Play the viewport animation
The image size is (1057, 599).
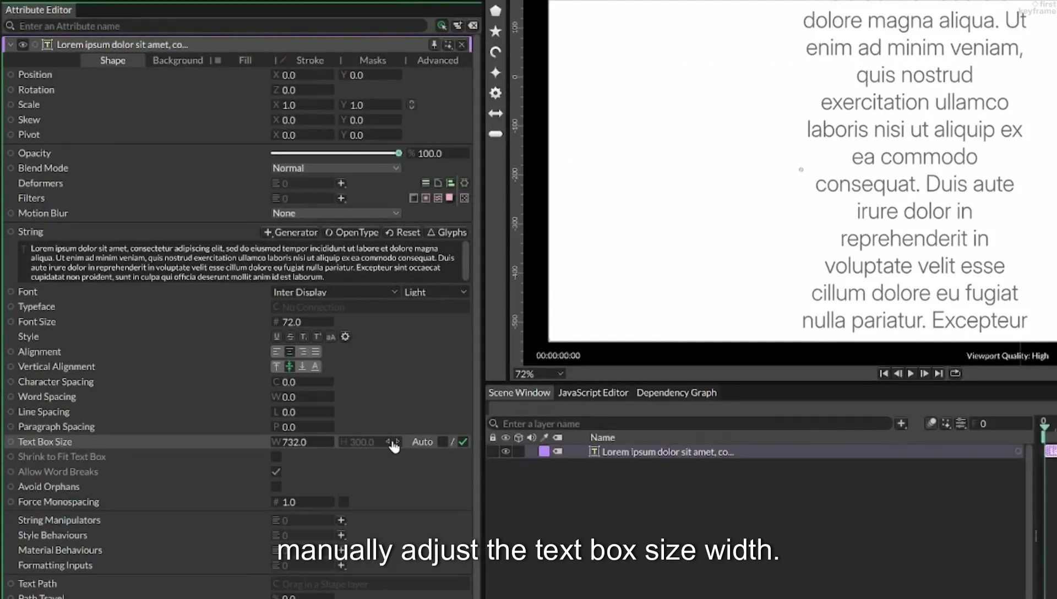(x=911, y=373)
